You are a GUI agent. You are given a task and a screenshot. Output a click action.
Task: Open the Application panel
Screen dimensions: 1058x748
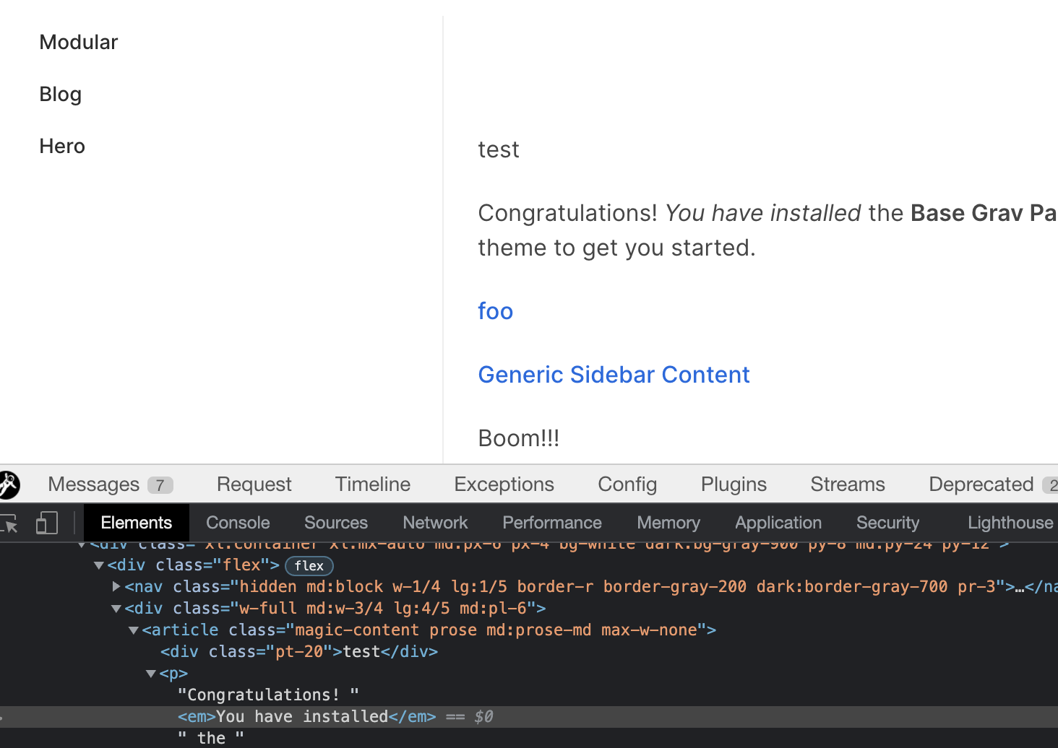tap(778, 522)
